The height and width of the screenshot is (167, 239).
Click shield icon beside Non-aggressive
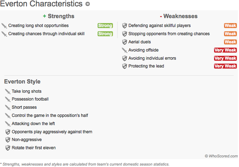(x=7, y=140)
